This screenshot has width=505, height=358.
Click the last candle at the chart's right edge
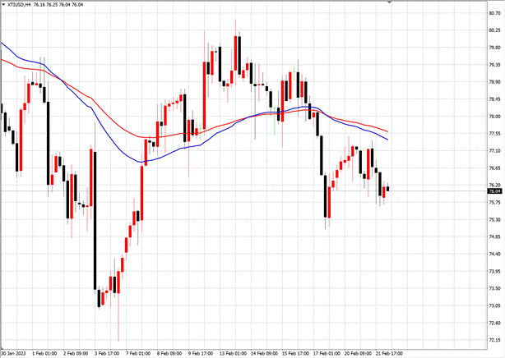click(x=387, y=189)
